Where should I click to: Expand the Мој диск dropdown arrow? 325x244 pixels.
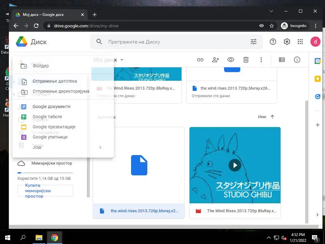(x=122, y=60)
